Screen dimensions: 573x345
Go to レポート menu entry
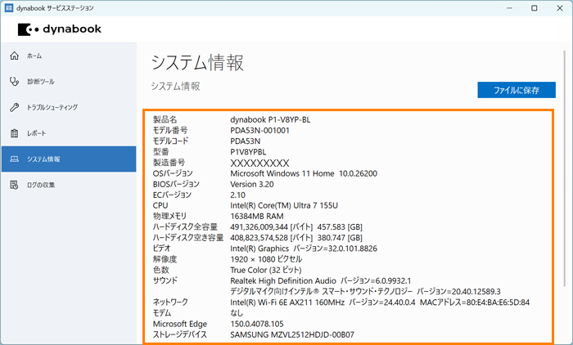click(69, 133)
